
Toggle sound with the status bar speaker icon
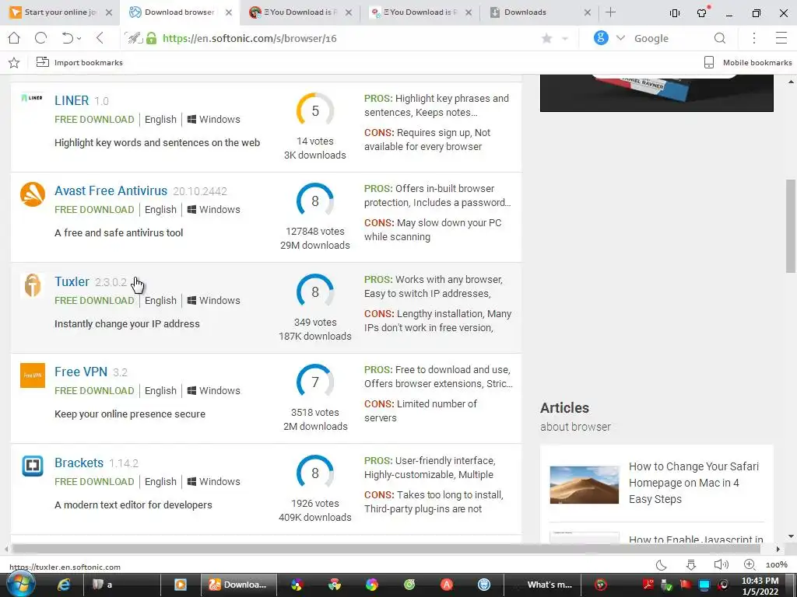721,565
